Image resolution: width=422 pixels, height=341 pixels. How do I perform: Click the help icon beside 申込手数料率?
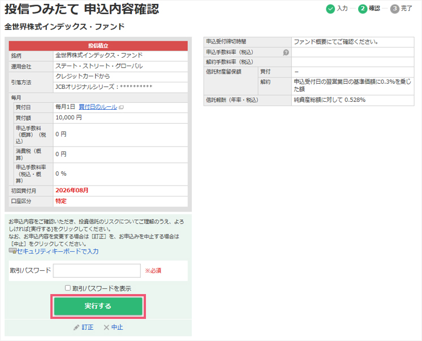point(286,53)
